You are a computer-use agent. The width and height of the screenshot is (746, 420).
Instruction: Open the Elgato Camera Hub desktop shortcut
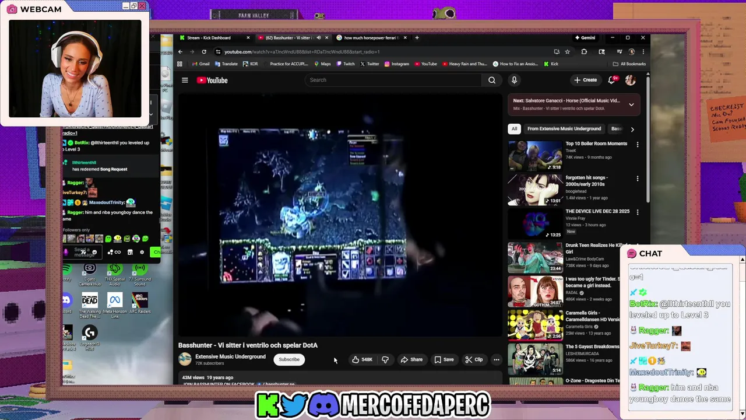pos(89,273)
